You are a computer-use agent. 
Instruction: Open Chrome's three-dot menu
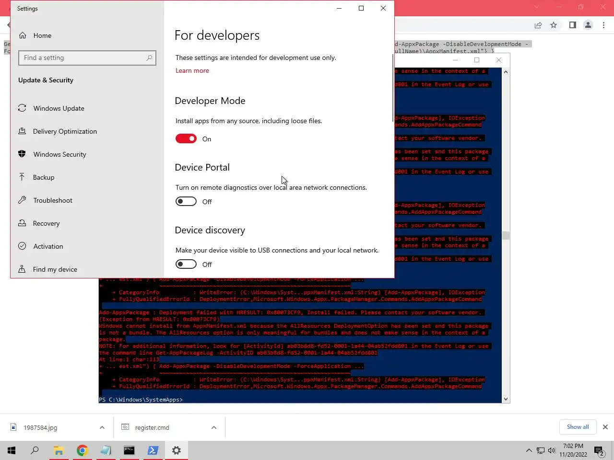604,25
